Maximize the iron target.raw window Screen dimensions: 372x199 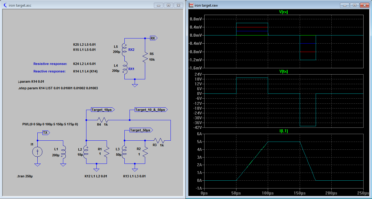(355, 5)
